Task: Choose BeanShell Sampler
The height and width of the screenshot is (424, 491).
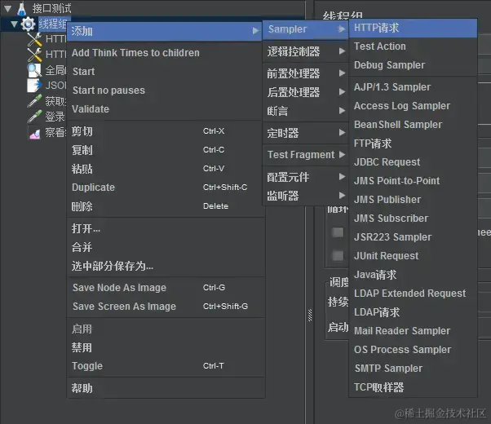Action: pyautogui.click(x=413, y=125)
